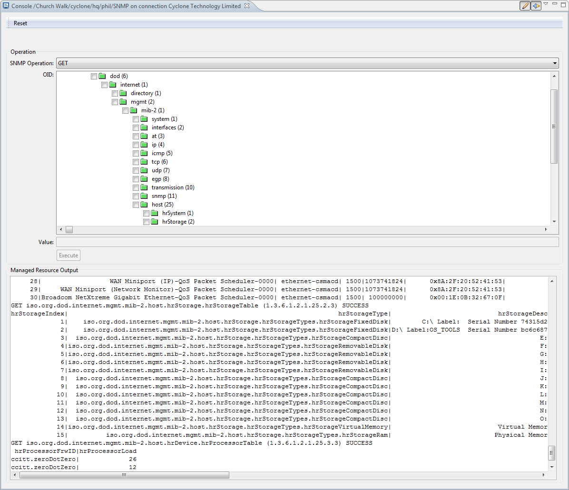
Task: Click the hrStorageTable GET SUCCESS line
Action: point(190,305)
